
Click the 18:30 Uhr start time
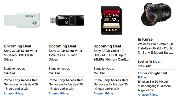click(x=144, y=66)
